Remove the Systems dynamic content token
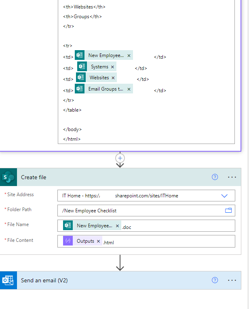This screenshot has height=309, width=249. (112, 67)
